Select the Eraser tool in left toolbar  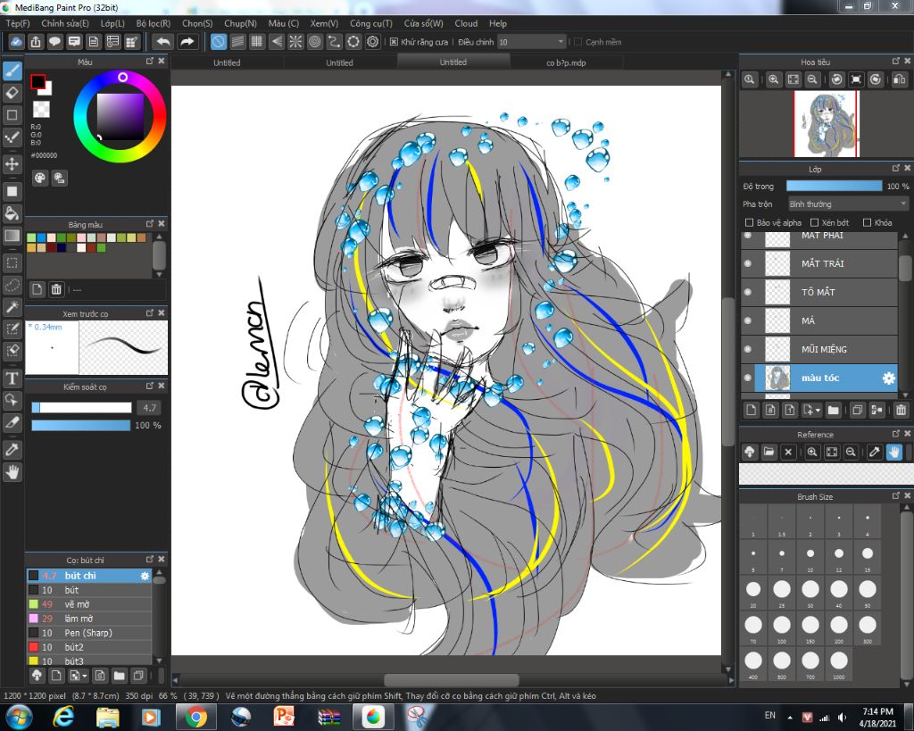pos(12,93)
